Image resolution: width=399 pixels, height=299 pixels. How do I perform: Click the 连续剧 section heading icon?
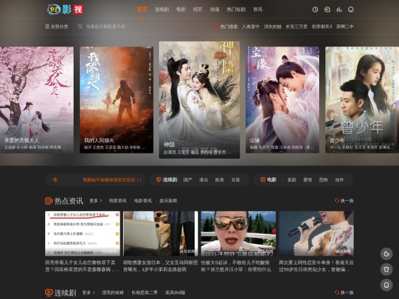pyautogui.click(x=49, y=292)
